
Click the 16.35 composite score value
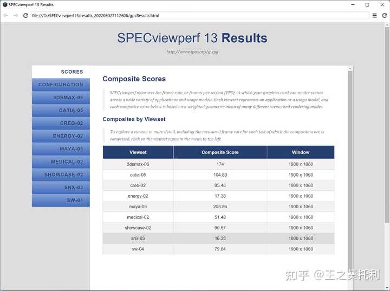pyautogui.click(x=220, y=238)
